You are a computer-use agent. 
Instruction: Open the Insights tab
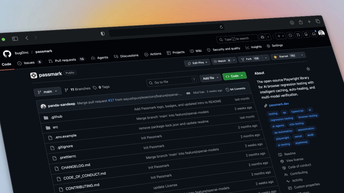(254, 47)
